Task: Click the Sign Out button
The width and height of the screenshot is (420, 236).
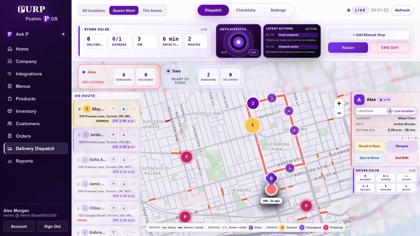Action: 52,226
